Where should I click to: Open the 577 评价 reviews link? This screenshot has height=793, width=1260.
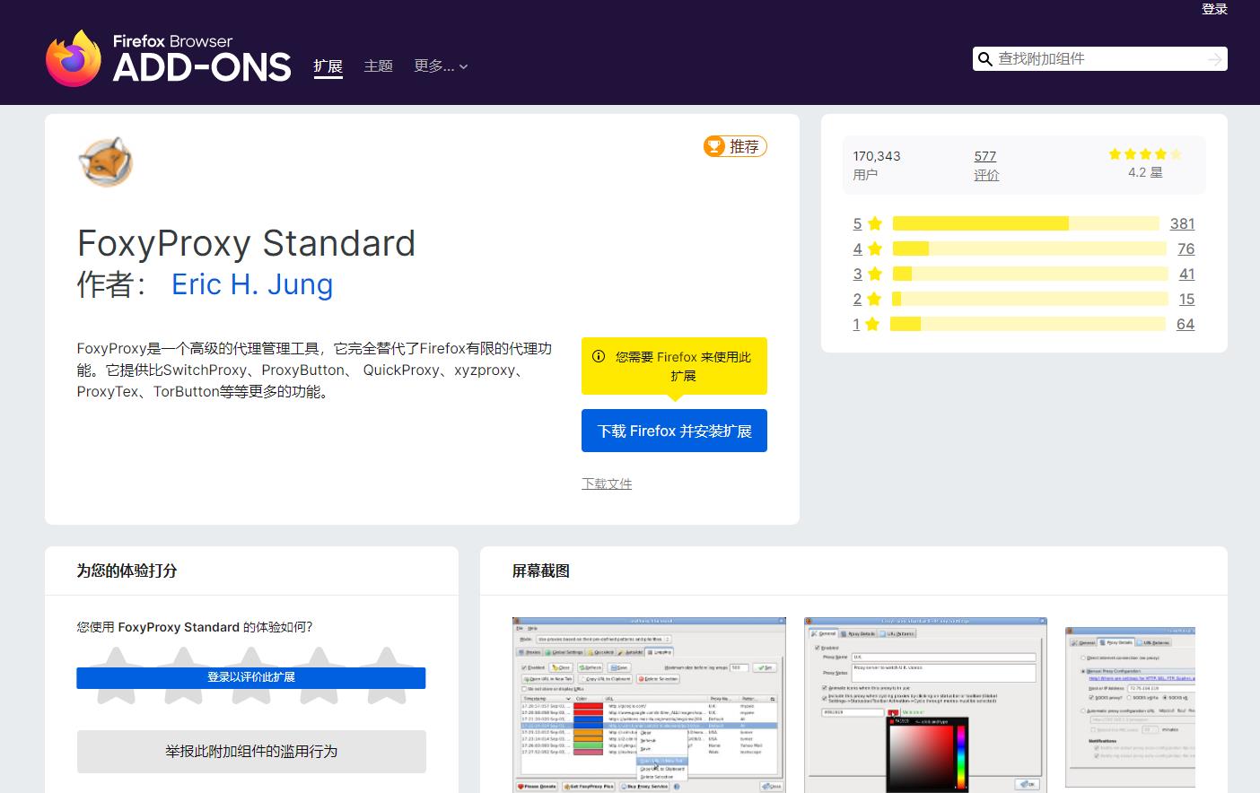click(x=985, y=156)
